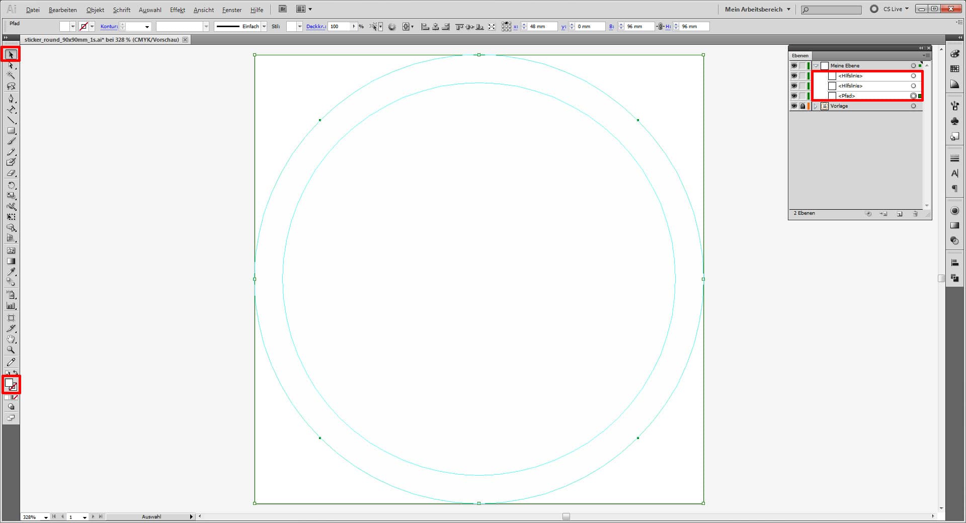
Task: Open Adobe Bridge via Br icon
Action: [283, 9]
